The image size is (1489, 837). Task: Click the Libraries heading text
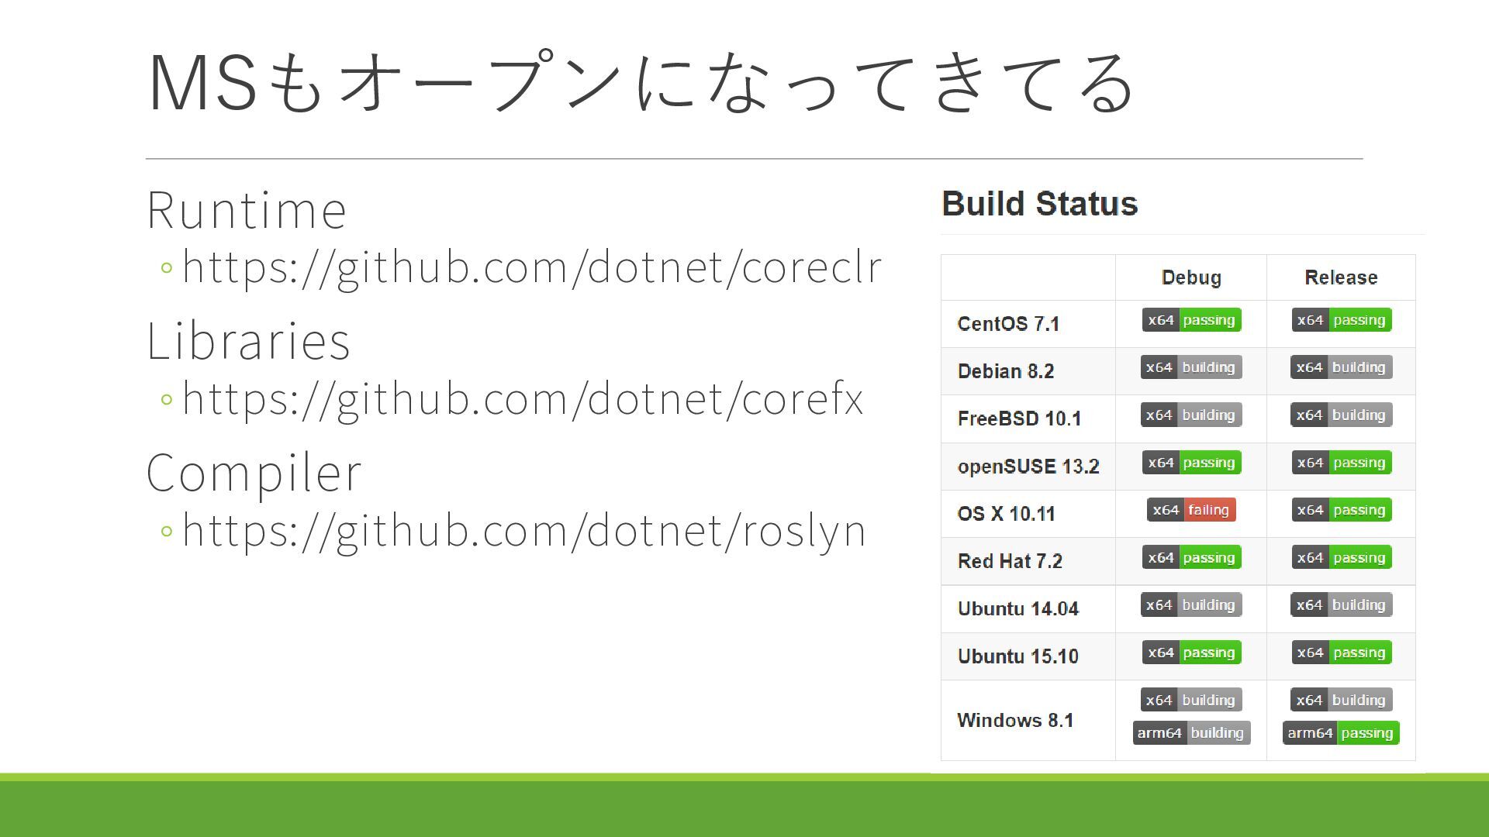point(248,341)
